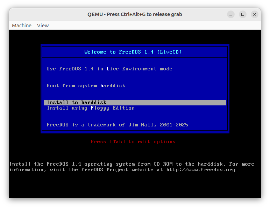Screen dimensions: 270x208
Task: Select Install to harddisk option
Action: (135, 103)
